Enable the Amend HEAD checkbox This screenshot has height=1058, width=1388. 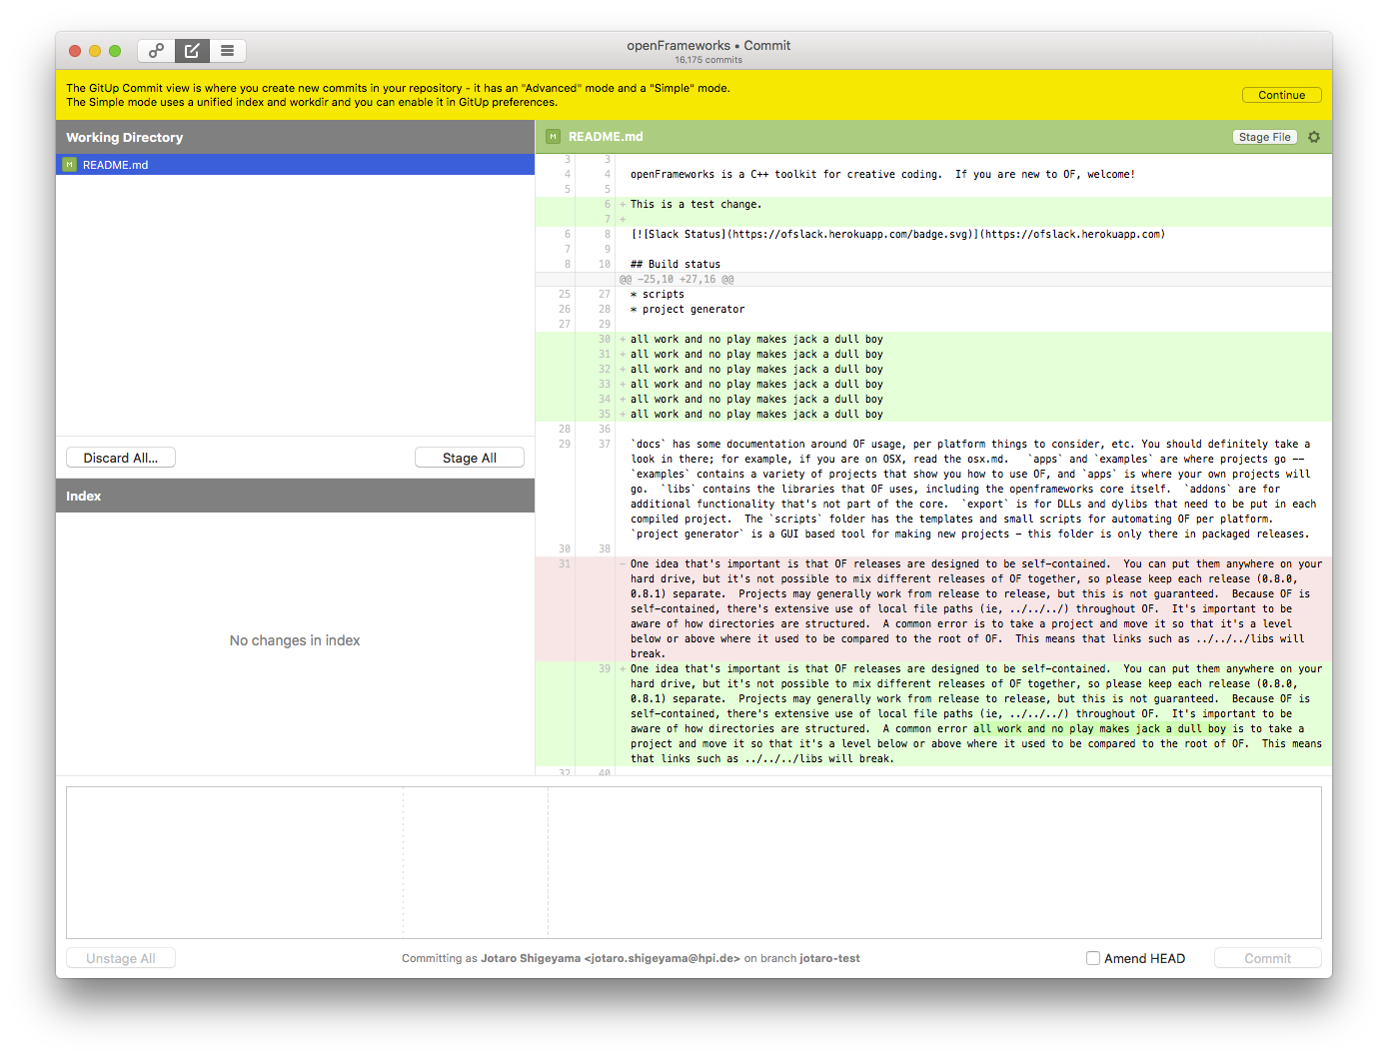click(x=1093, y=958)
